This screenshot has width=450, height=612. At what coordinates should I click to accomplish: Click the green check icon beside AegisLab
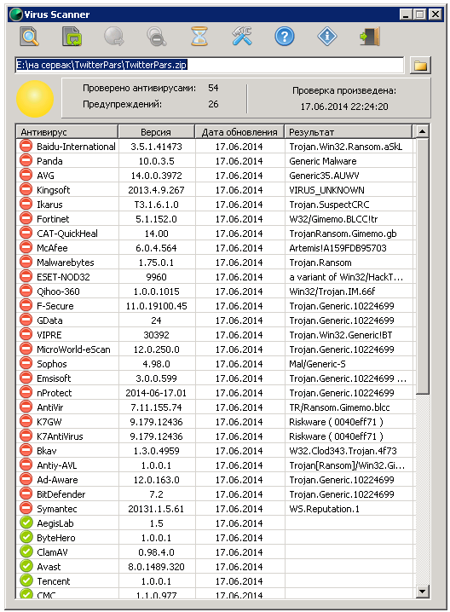click(26, 523)
